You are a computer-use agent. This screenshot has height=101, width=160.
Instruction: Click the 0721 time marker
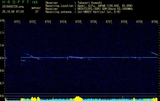17,22
